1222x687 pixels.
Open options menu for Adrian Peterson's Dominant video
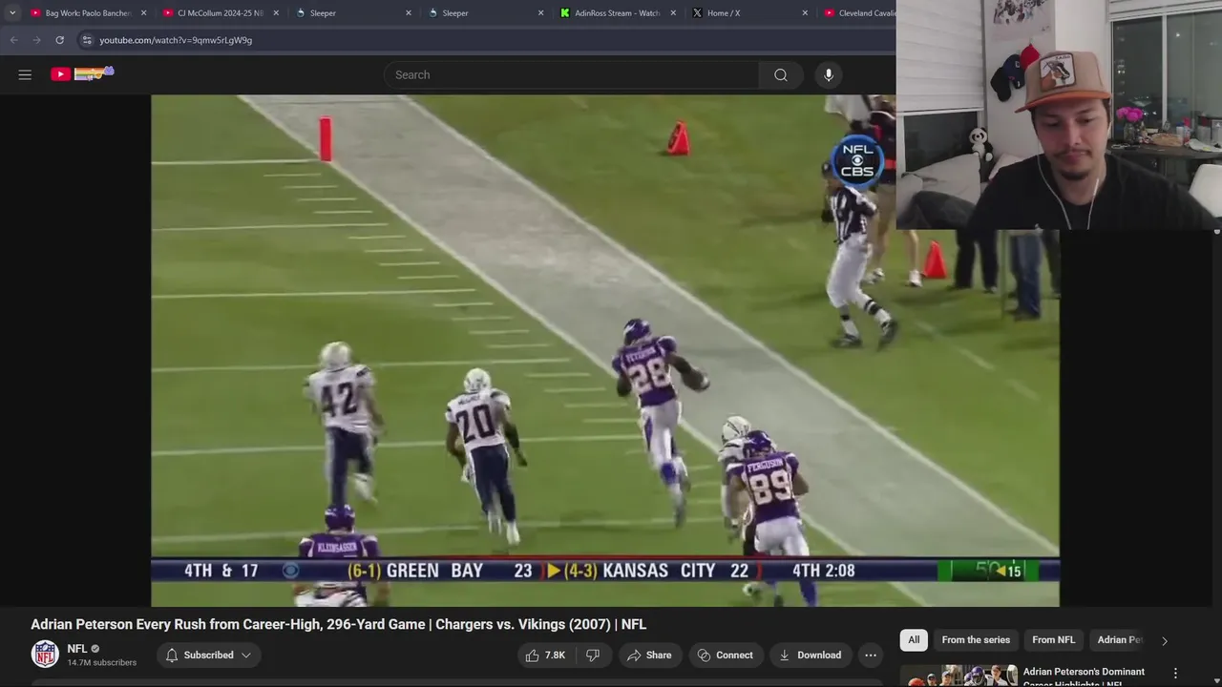point(1175,673)
